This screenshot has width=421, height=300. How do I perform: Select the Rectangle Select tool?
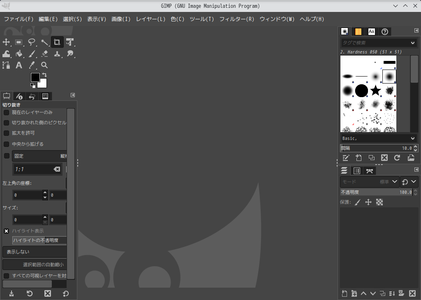click(19, 42)
